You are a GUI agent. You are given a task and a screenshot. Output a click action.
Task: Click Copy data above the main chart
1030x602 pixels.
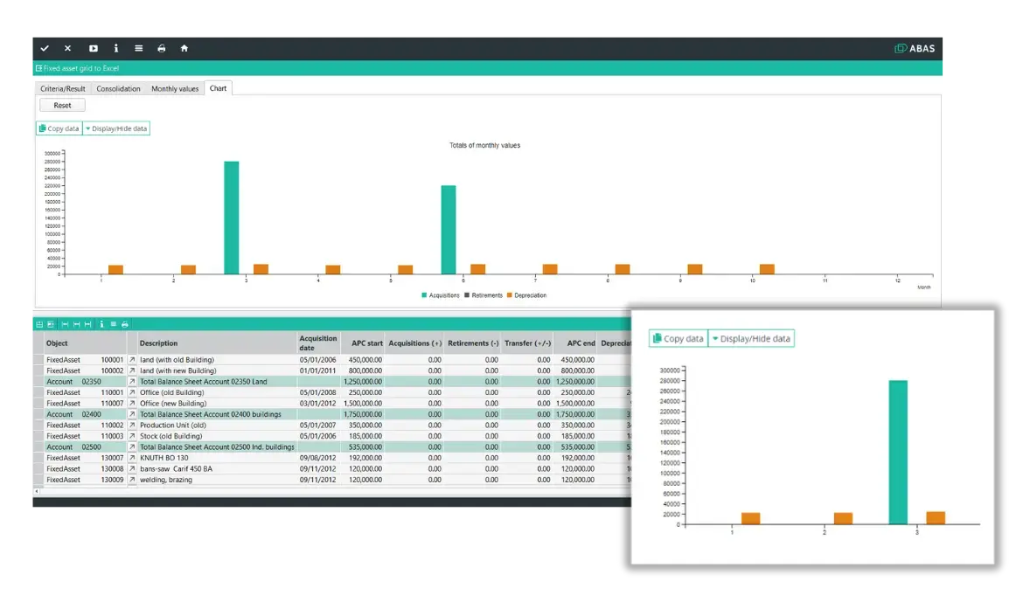point(59,128)
